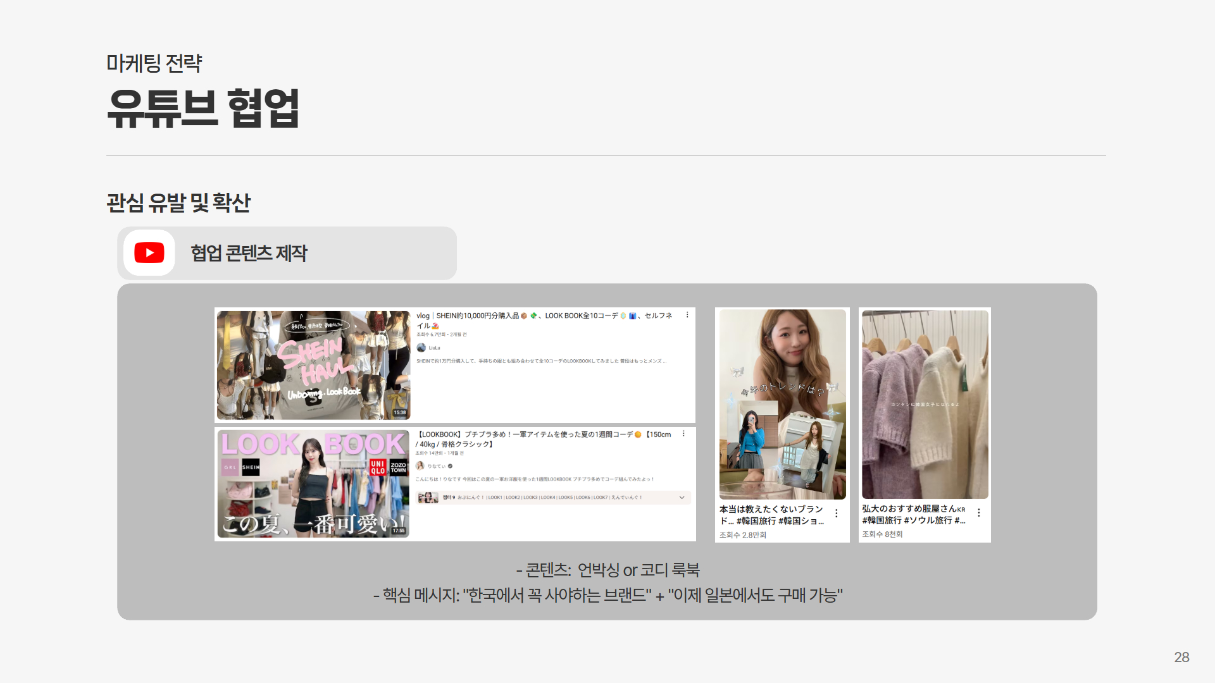The width and height of the screenshot is (1215, 683).
Task: Click the SHEIN vlog video title
Action: click(x=544, y=316)
